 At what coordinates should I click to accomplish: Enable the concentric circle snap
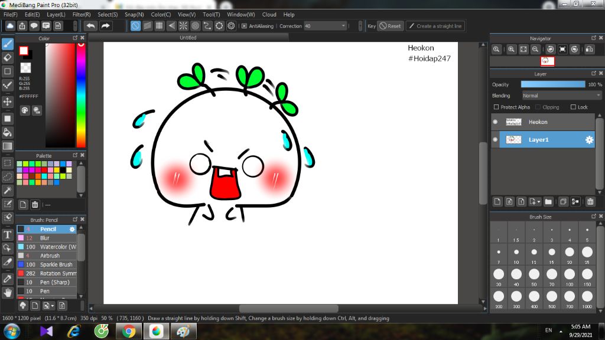(x=195, y=26)
